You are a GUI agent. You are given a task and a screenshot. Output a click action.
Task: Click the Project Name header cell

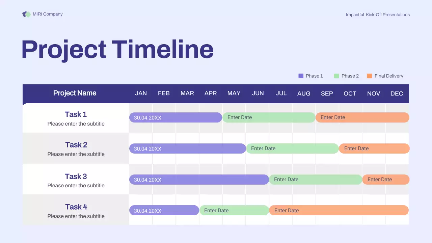[75, 93]
